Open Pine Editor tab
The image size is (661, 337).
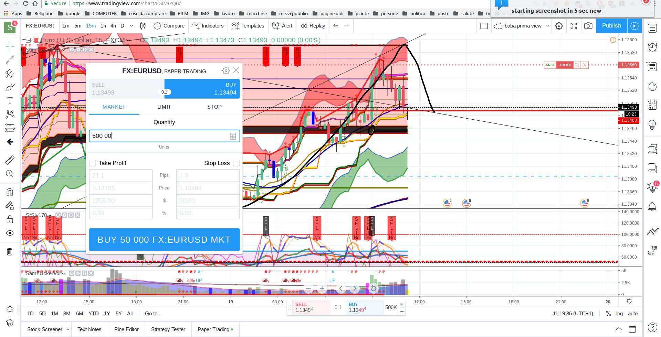coord(126,329)
